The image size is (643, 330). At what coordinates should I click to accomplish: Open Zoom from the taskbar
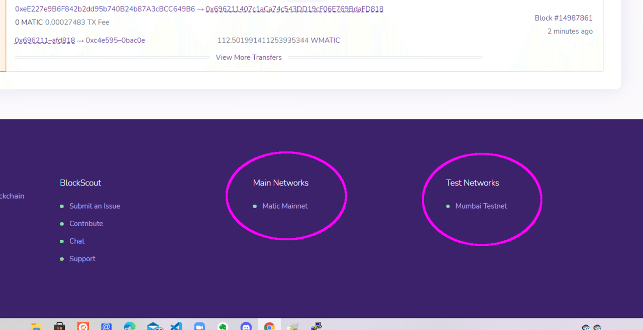(199, 326)
